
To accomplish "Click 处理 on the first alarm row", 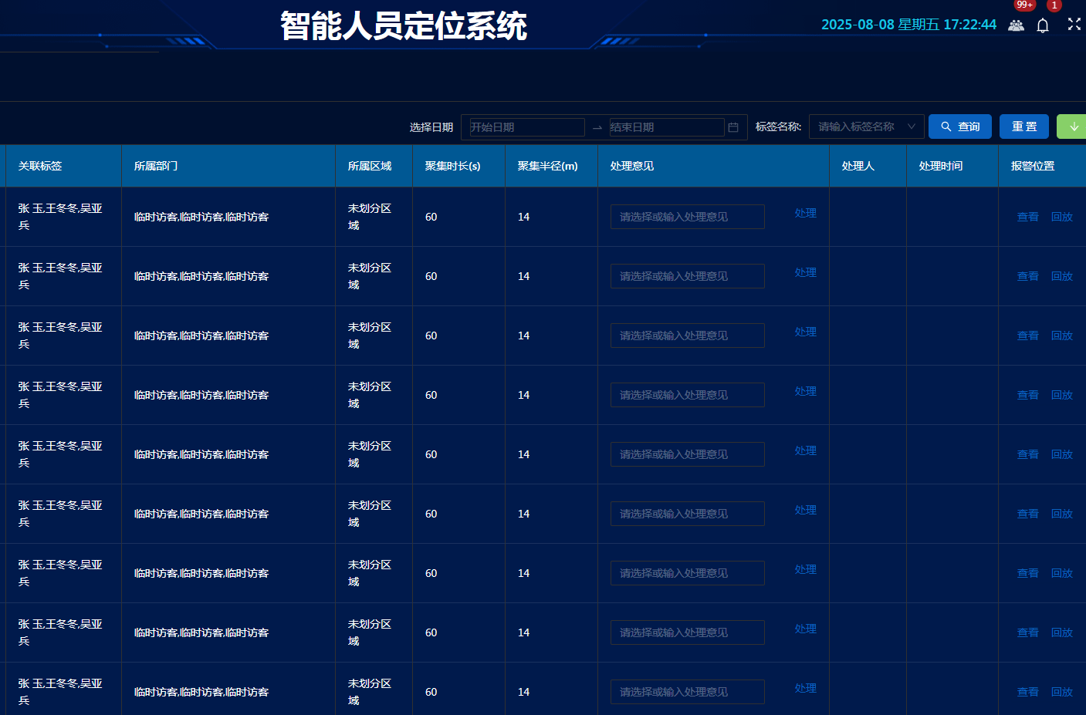I will [805, 213].
